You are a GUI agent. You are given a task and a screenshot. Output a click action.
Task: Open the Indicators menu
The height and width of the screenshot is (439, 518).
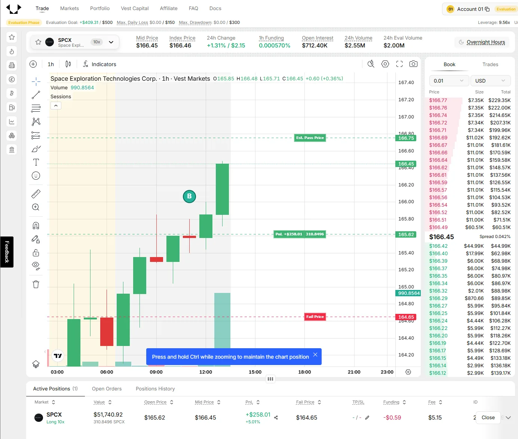pos(99,64)
